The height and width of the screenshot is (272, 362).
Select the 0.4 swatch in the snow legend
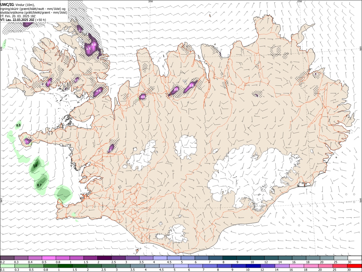click(x=35, y=258)
